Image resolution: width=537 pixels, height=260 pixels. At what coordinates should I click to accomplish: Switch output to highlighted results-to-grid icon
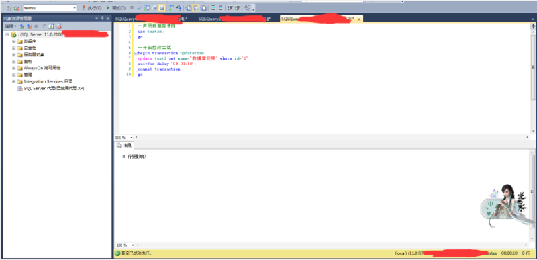(x=196, y=8)
